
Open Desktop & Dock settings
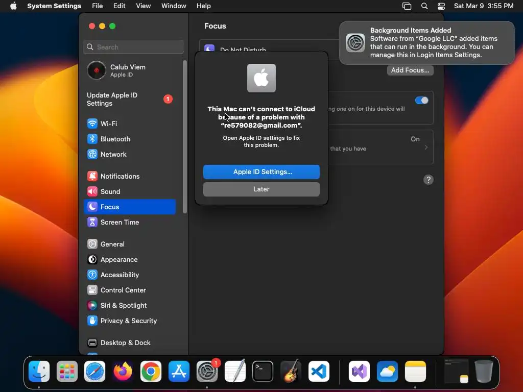(130, 343)
